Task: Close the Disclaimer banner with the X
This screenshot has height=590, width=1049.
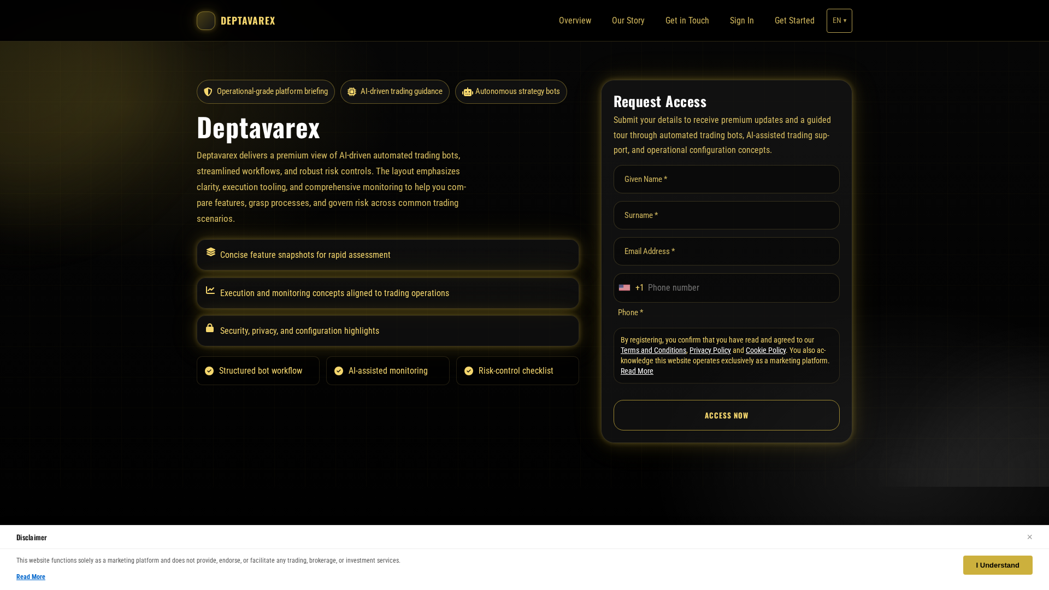Action: click(x=1029, y=537)
